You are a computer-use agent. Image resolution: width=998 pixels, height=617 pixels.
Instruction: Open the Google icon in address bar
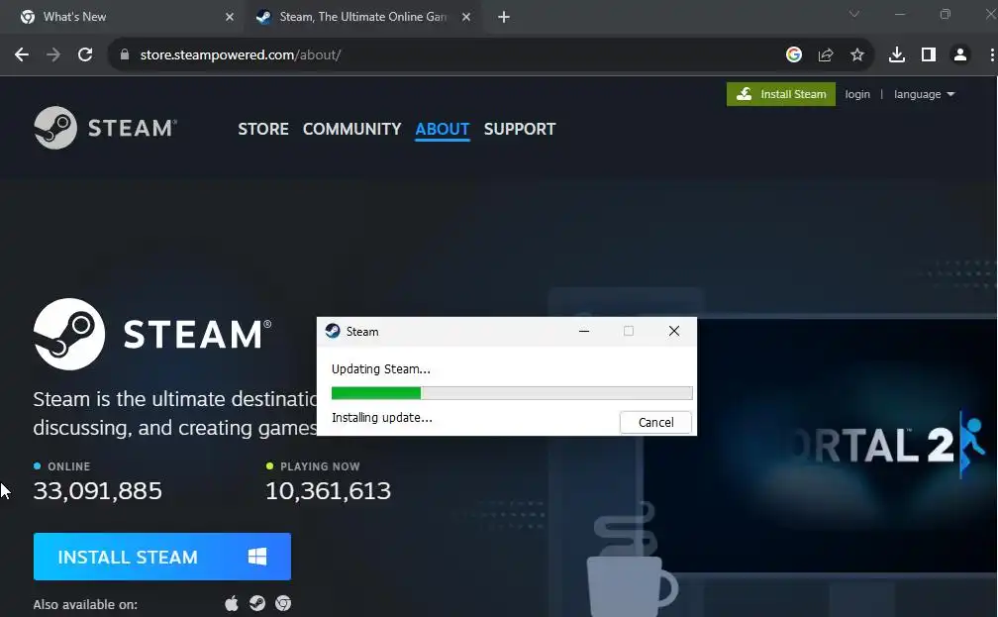click(x=794, y=54)
